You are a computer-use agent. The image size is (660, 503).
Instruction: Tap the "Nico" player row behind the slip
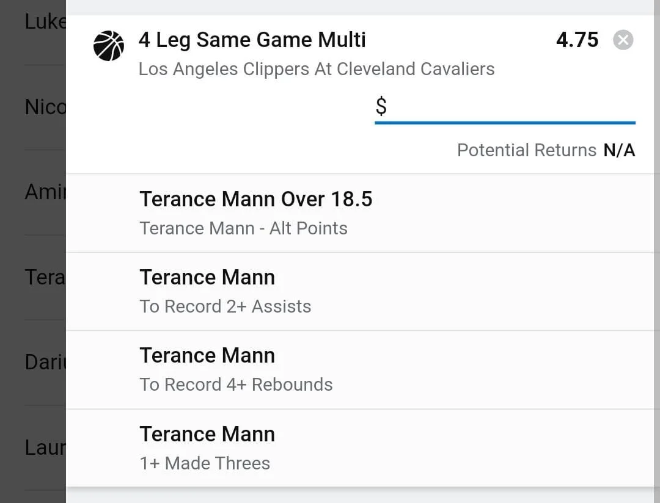click(44, 107)
